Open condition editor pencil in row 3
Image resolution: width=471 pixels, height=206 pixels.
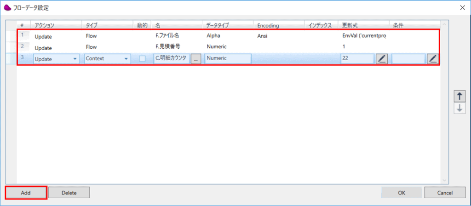(x=432, y=59)
